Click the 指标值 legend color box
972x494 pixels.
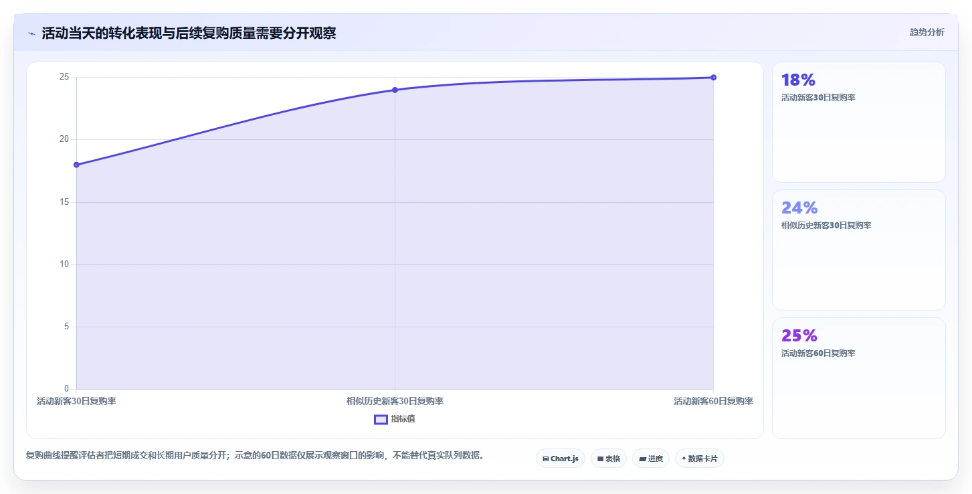pyautogui.click(x=381, y=419)
